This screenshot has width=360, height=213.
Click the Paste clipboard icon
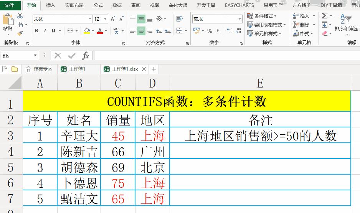[8, 19]
